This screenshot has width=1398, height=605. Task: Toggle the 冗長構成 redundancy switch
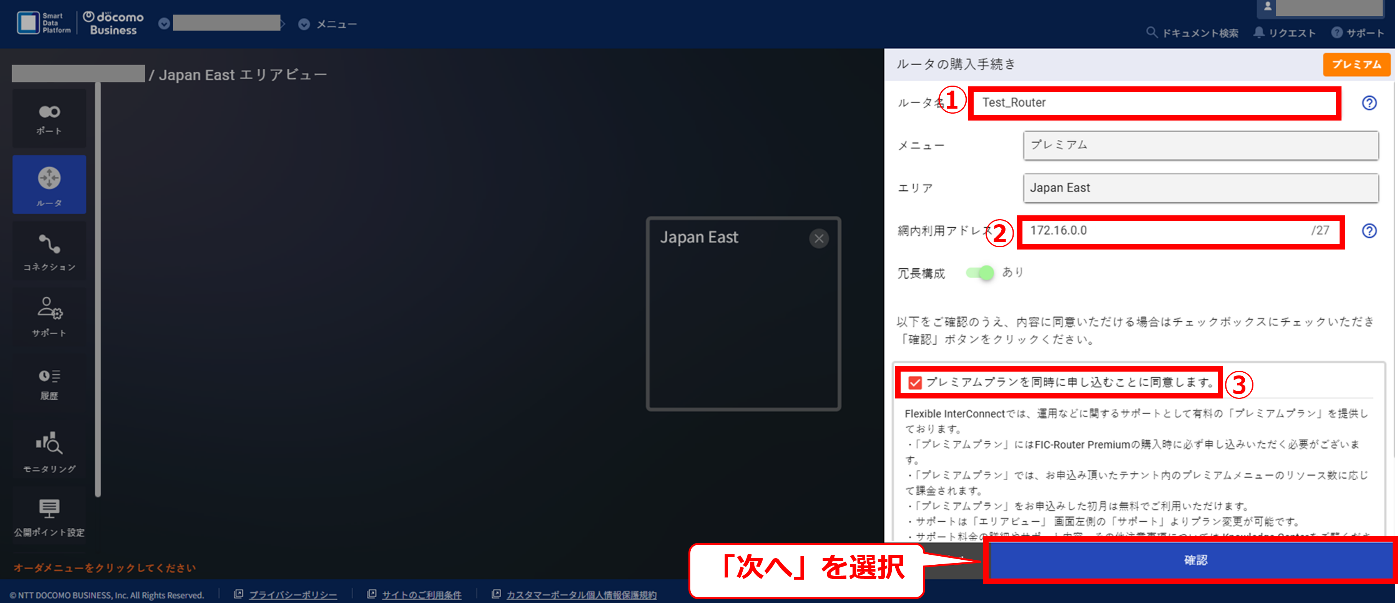tap(980, 273)
